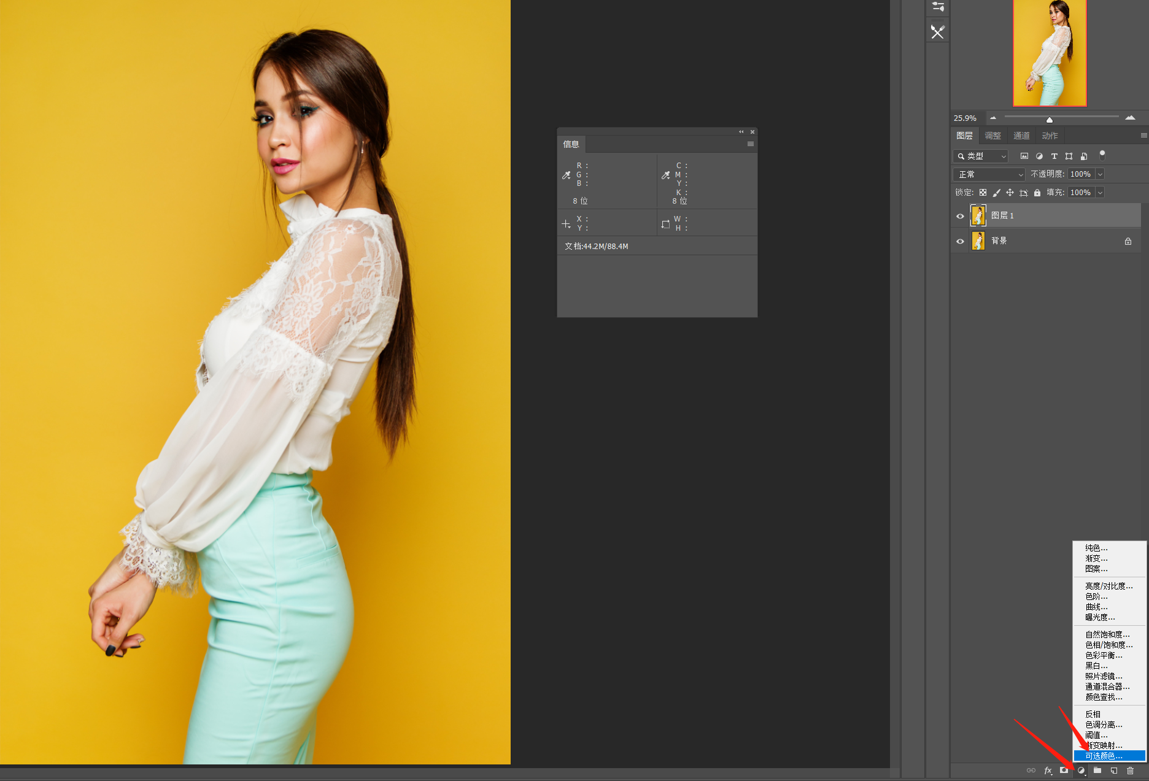Click the lock position move icon

pos(1010,193)
